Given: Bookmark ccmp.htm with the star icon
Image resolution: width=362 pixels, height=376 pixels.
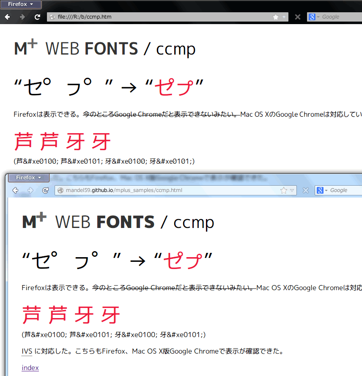Looking at the screenshot, I should pyautogui.click(x=276, y=17).
